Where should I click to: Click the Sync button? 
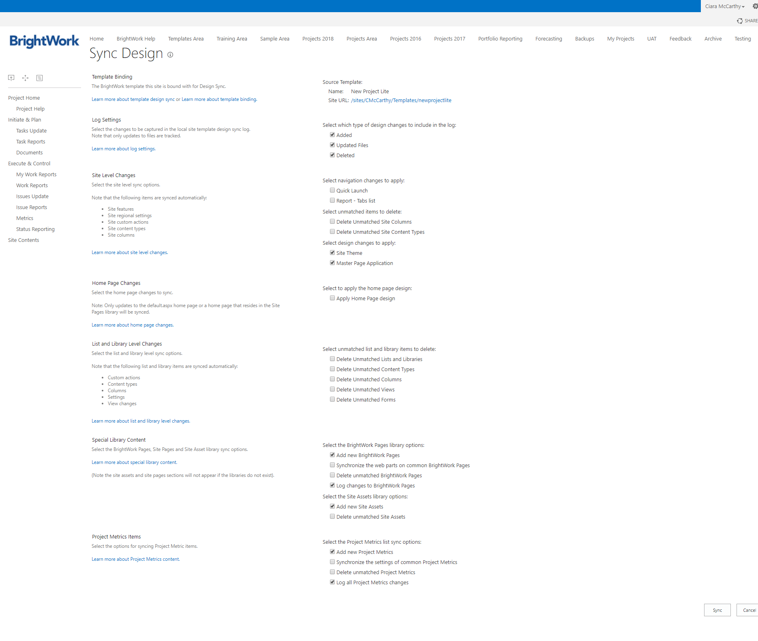point(717,610)
